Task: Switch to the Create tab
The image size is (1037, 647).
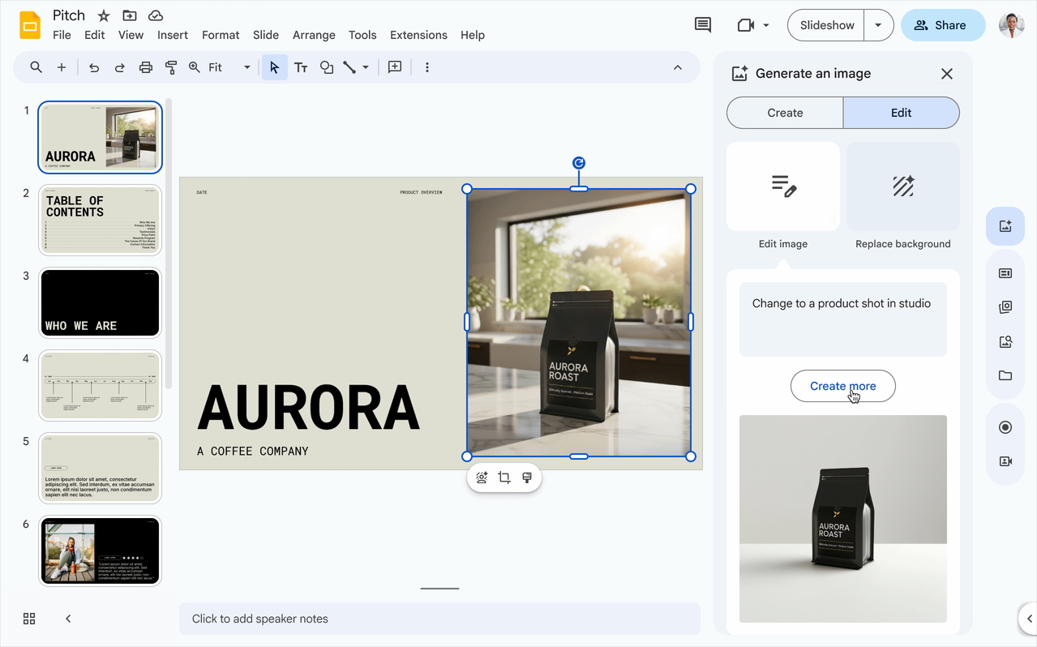Action: 785,113
